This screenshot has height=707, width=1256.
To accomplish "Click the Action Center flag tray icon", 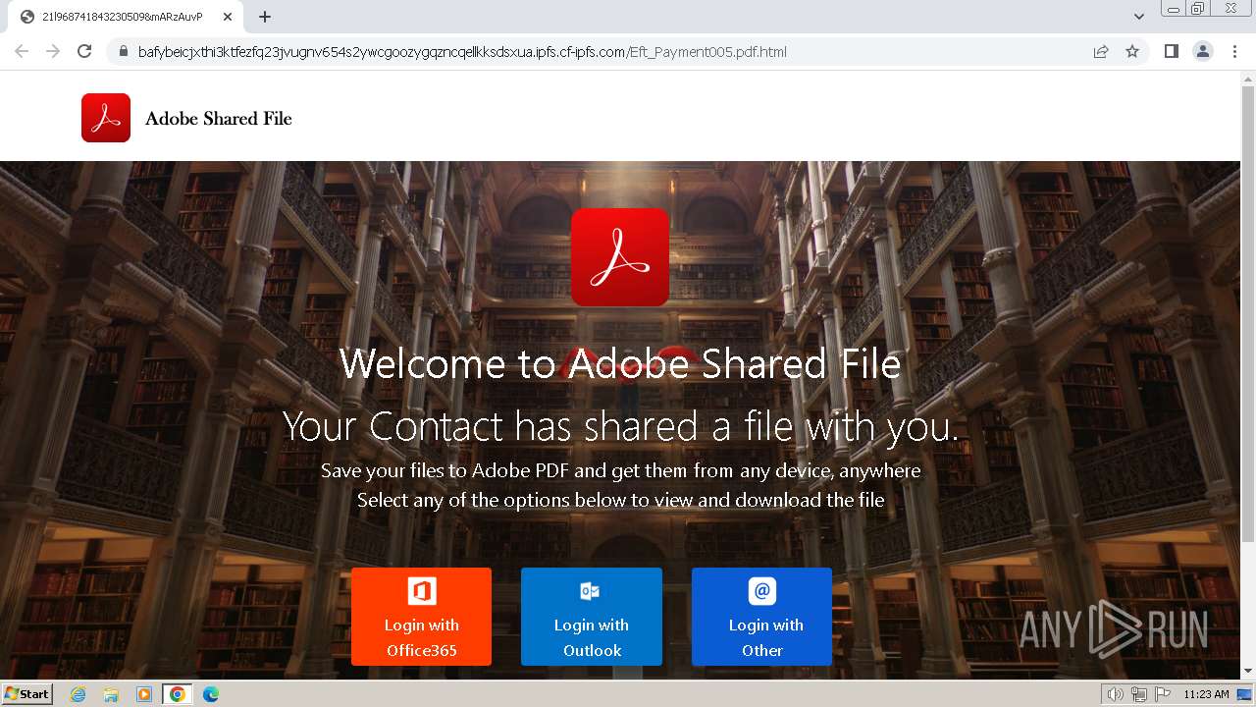I will [1163, 694].
